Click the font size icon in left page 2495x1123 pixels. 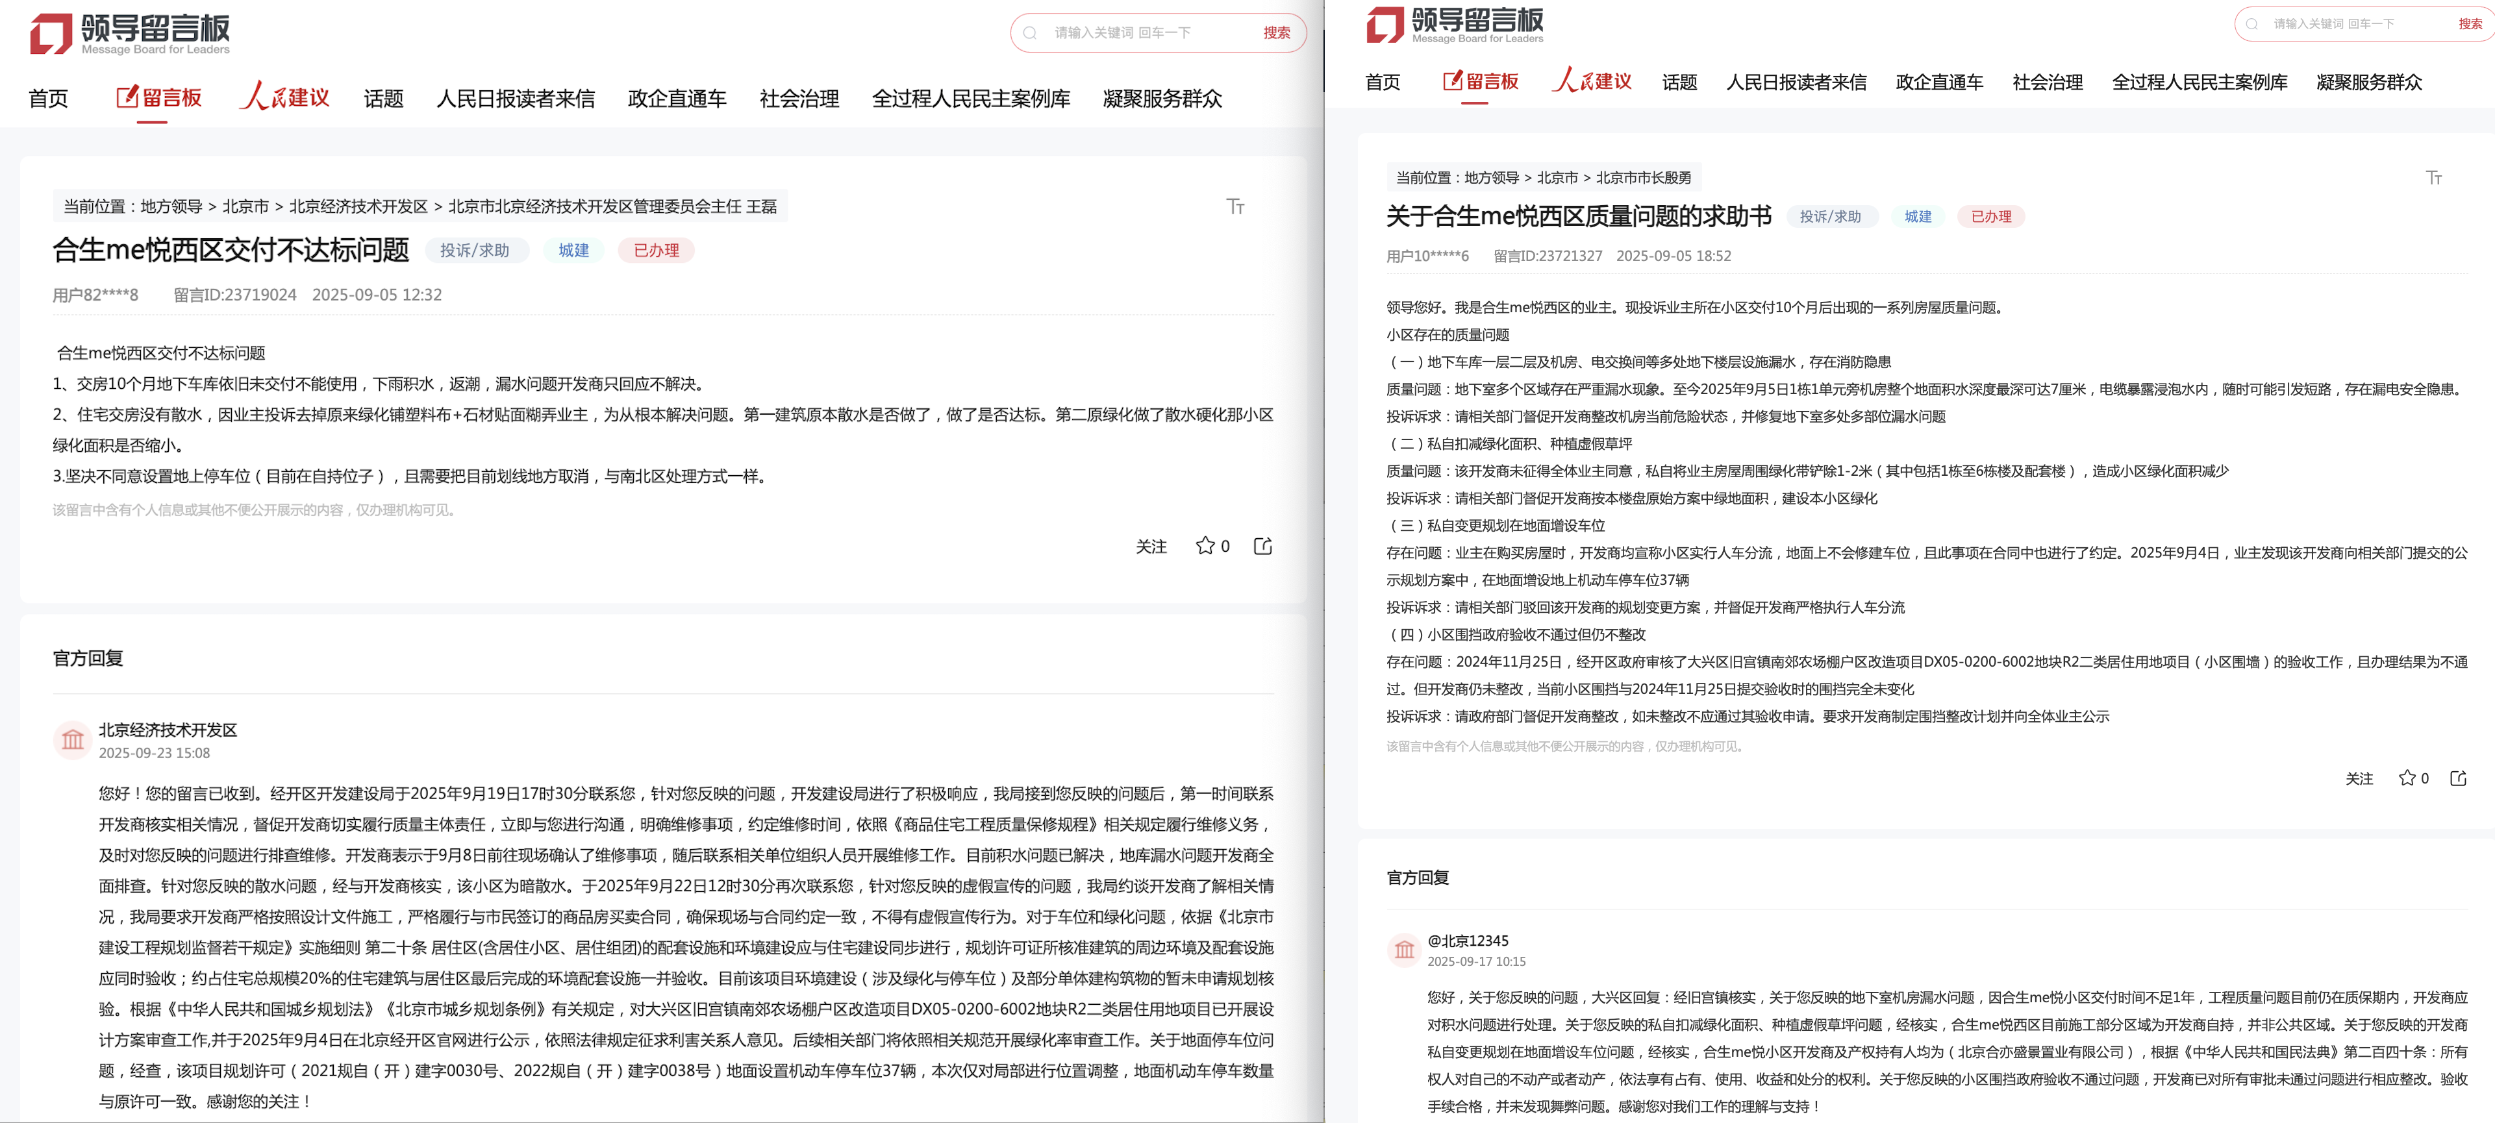tap(1235, 206)
